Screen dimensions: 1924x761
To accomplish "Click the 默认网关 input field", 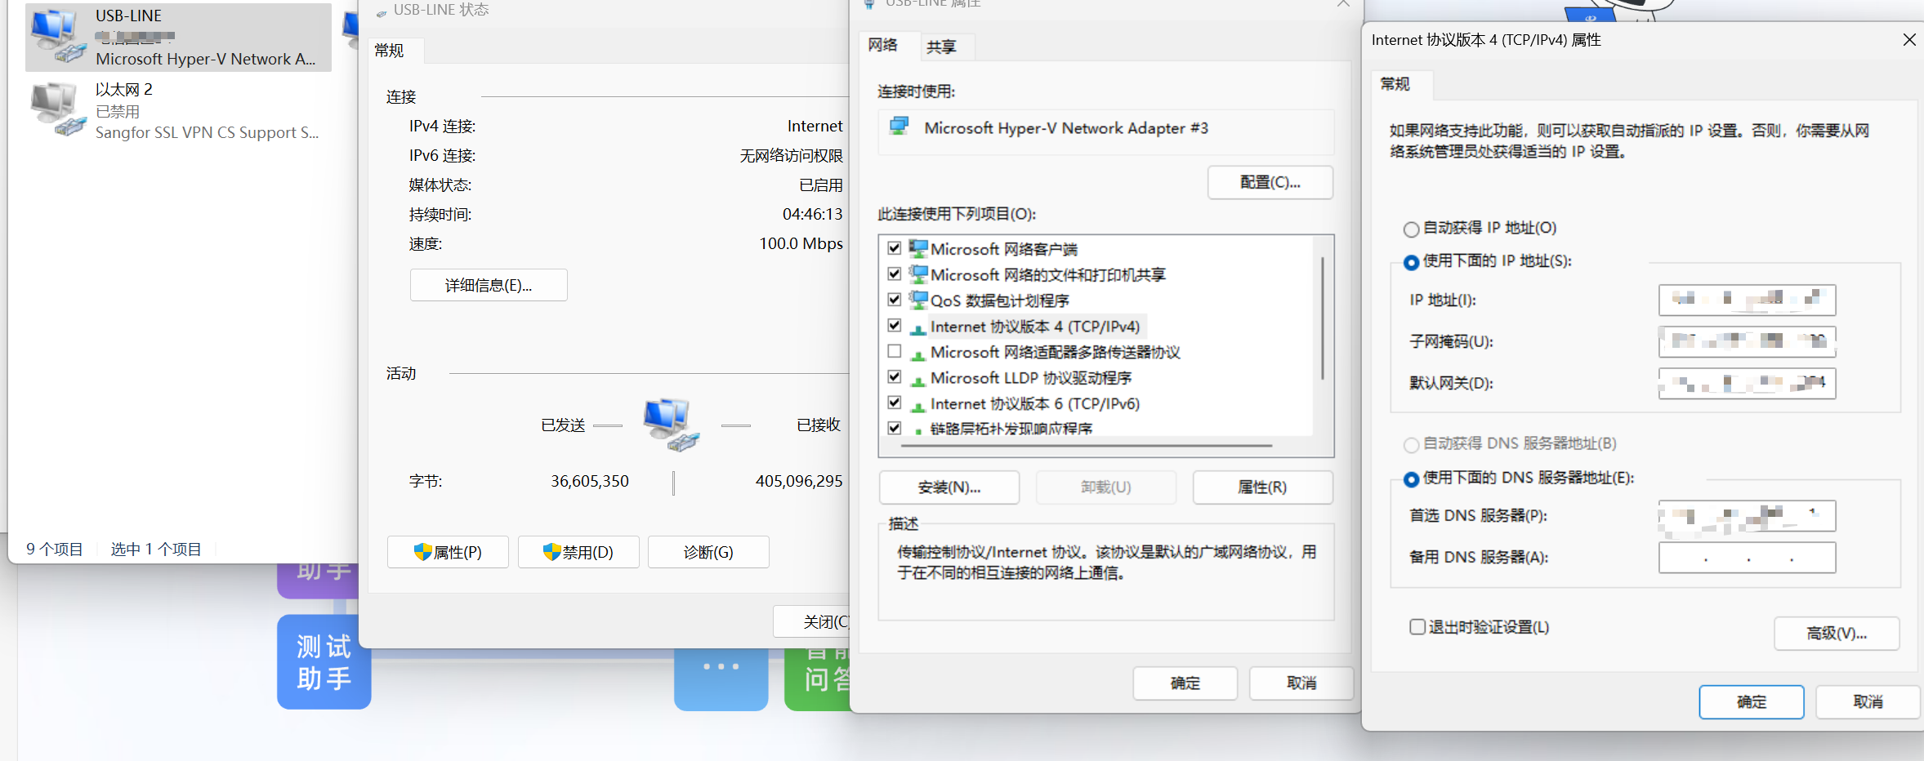I will 1748,383.
